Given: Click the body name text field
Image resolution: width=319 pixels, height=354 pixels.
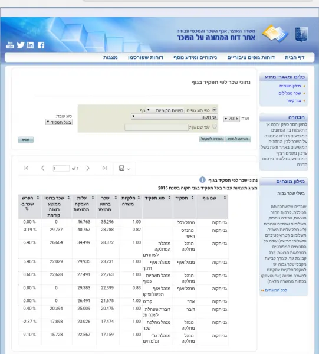Looking at the screenshot, I should 156,127.
